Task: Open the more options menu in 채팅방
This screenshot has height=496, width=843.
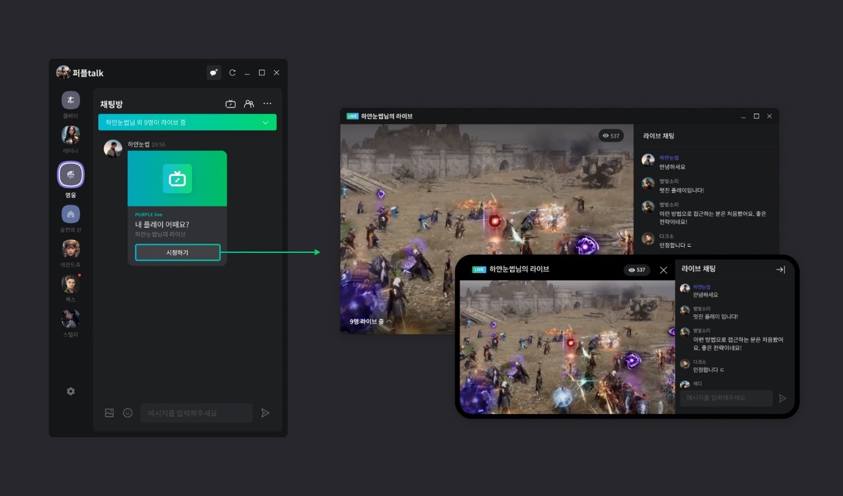Action: [268, 104]
